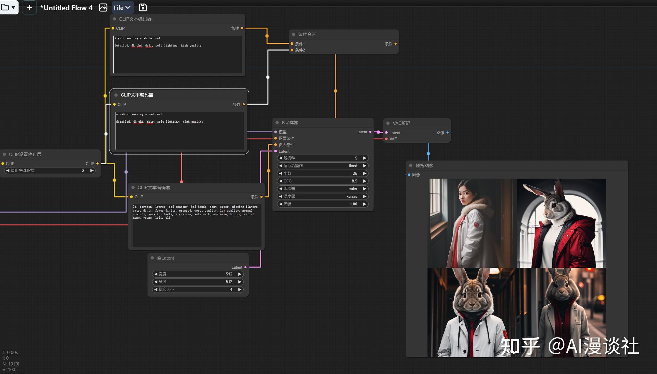Image resolution: width=657 pixels, height=374 pixels.
Task: Decrease 停止在CLIP层 with its left arrow
Action: 8,170
